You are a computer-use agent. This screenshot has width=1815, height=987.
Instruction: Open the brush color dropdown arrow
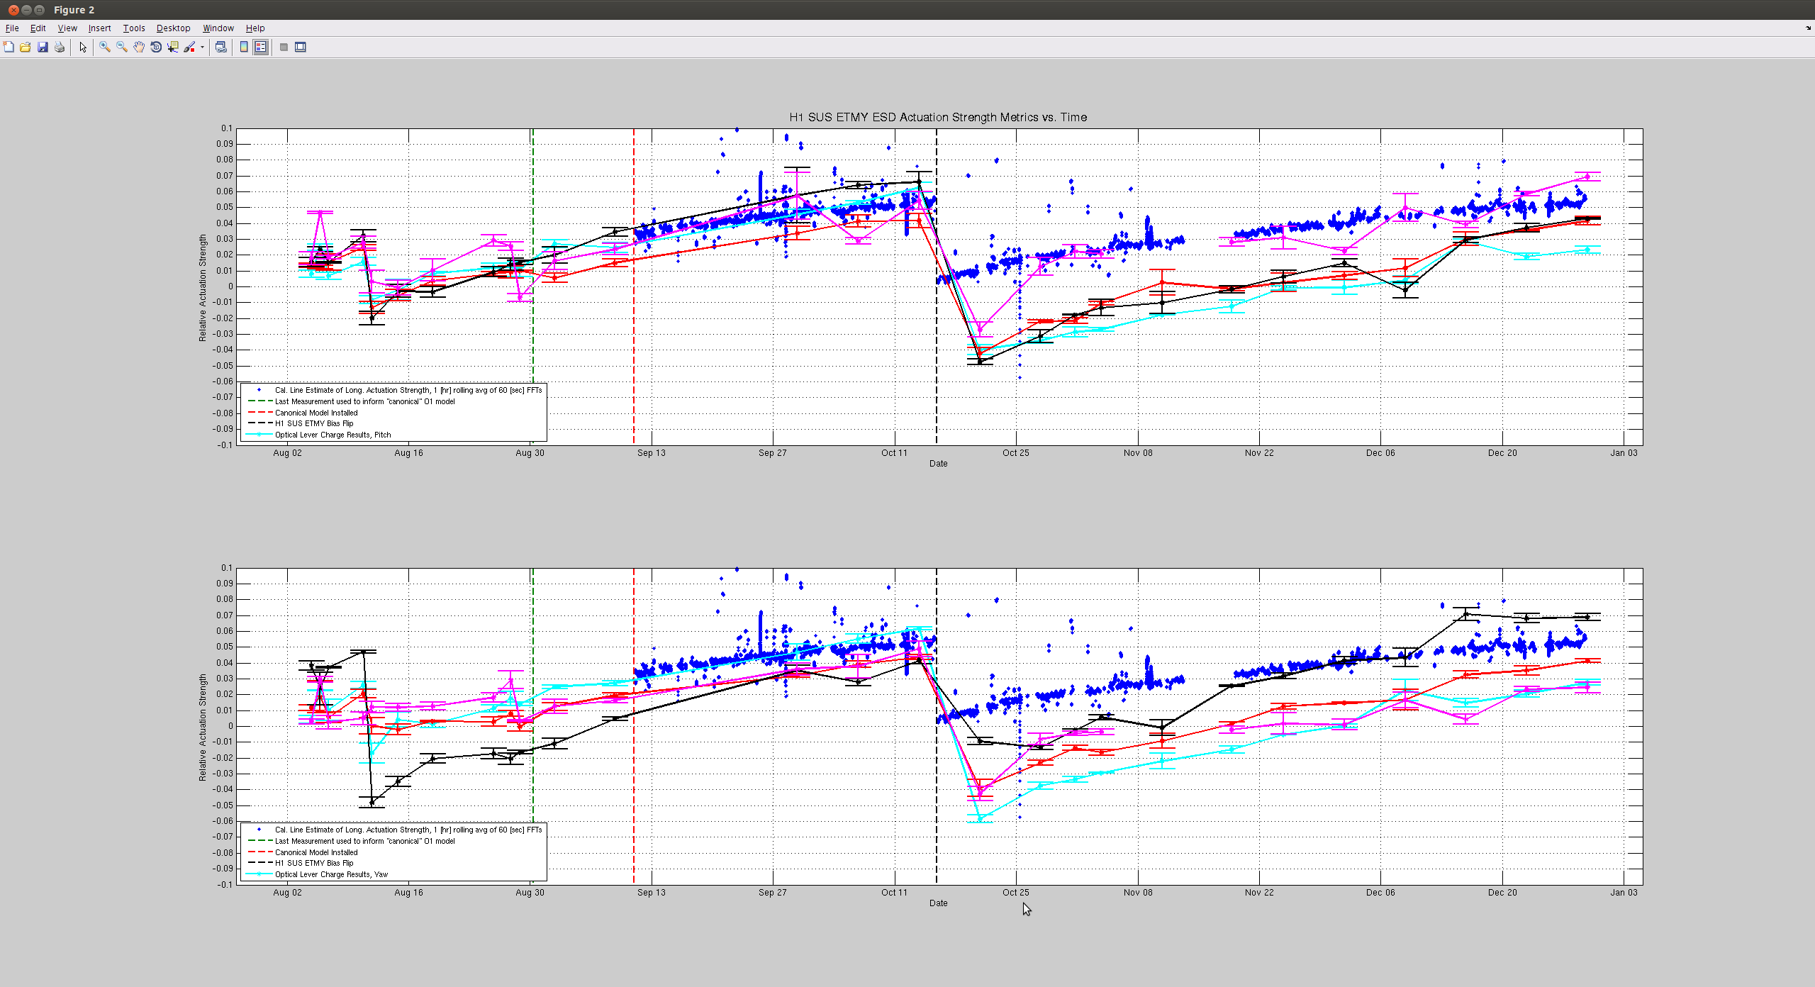[x=203, y=48]
